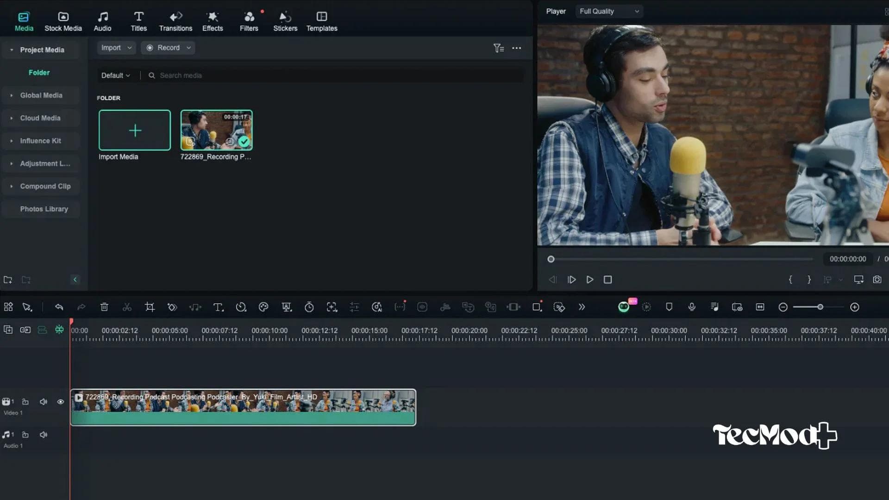This screenshot has height=500, width=889.
Task: Open the Full Quality dropdown
Action: click(609, 11)
